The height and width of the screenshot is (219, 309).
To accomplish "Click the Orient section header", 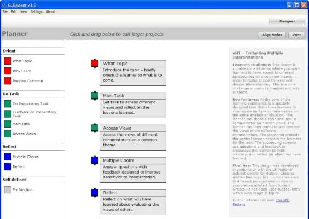I will pyautogui.click(x=9, y=51).
